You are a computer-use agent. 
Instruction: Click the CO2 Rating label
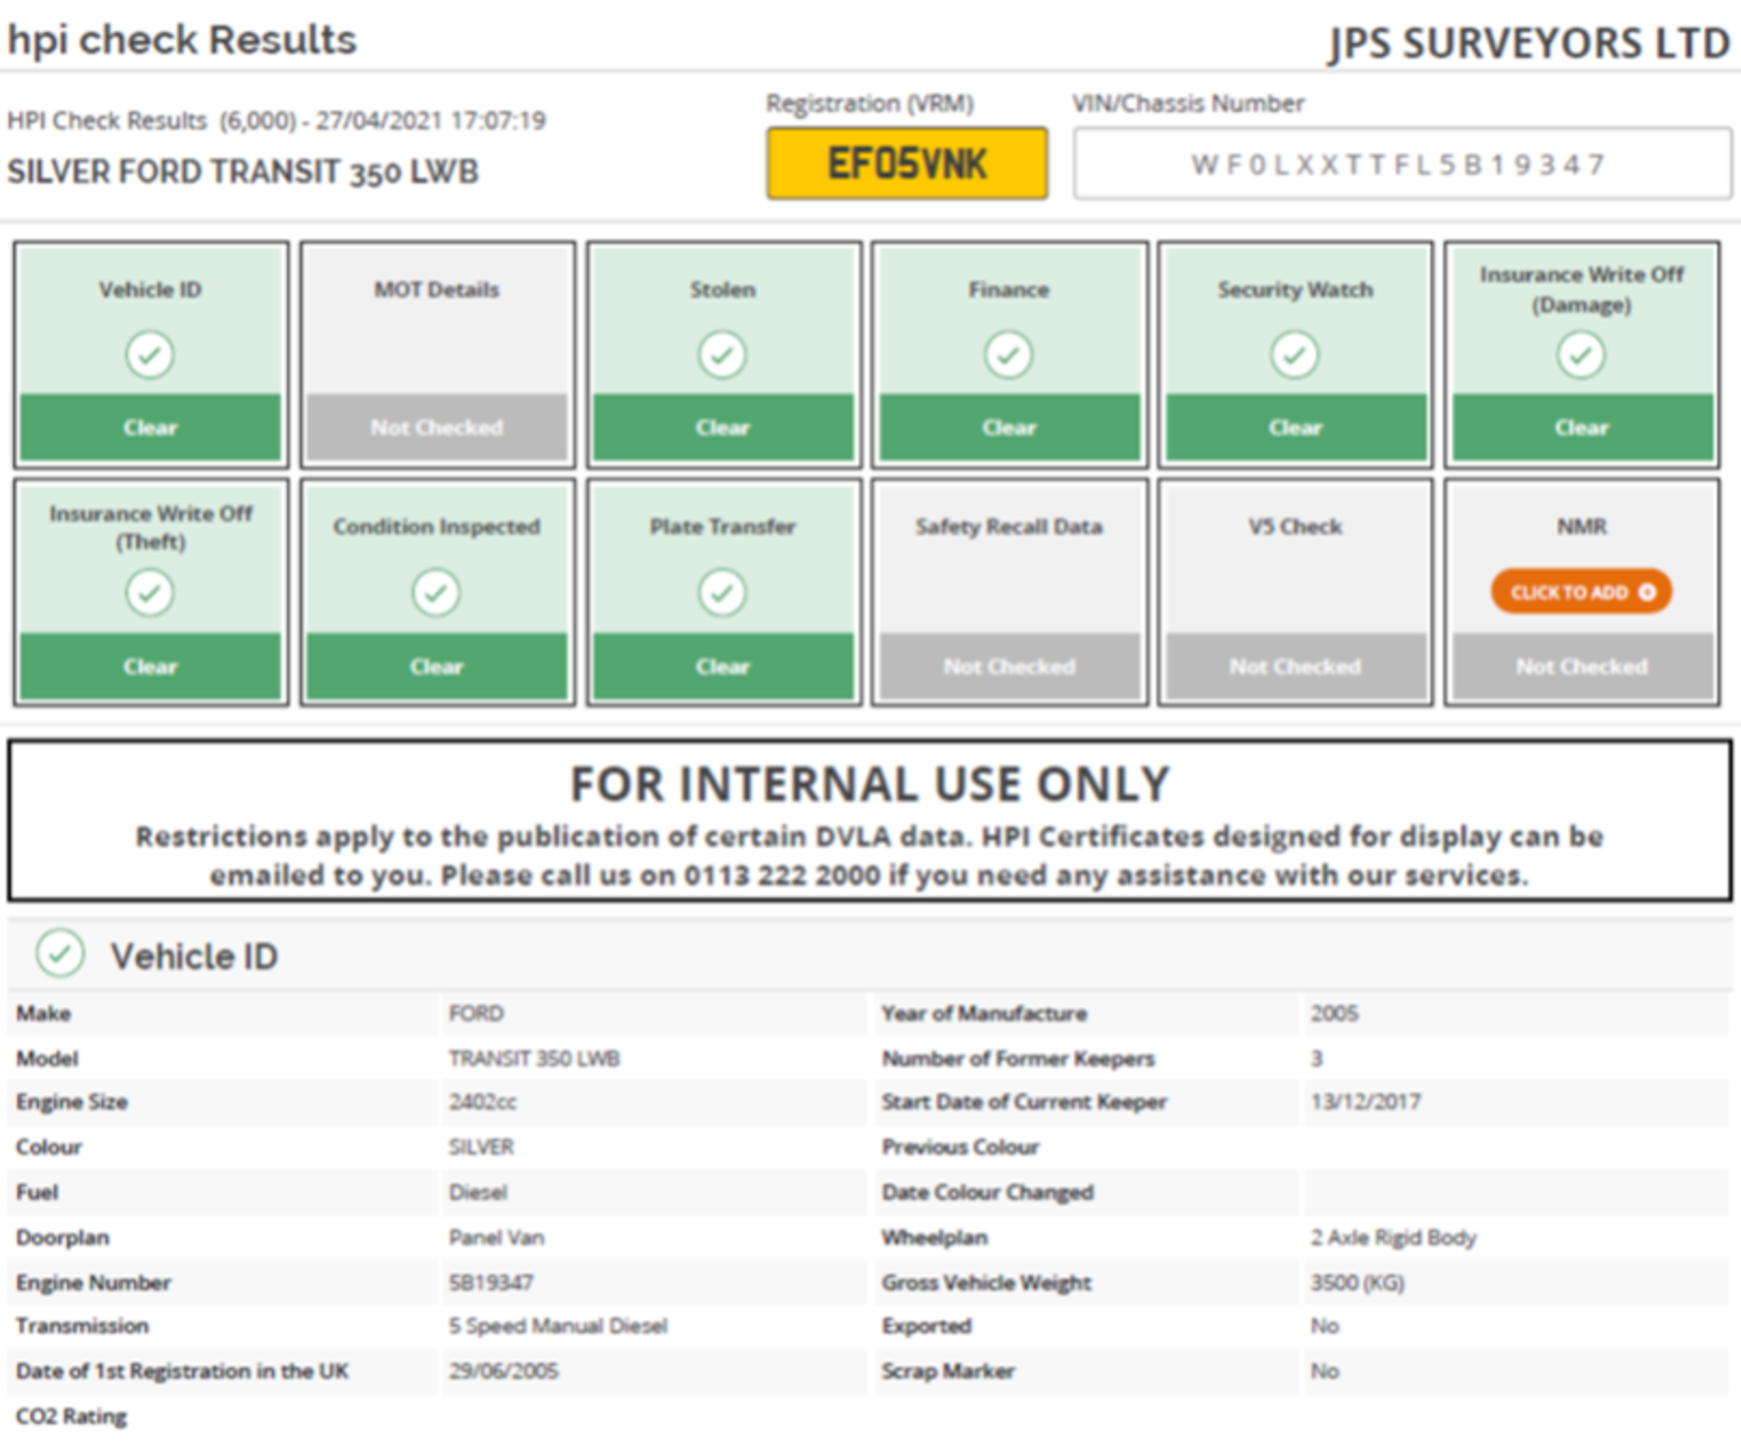(72, 1416)
